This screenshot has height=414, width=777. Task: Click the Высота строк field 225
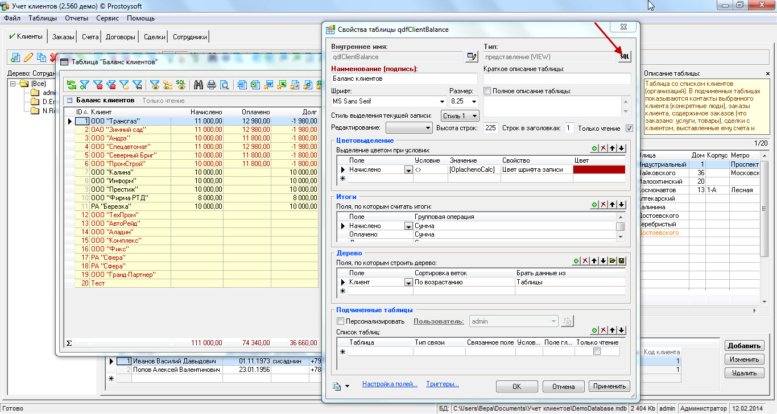[491, 128]
